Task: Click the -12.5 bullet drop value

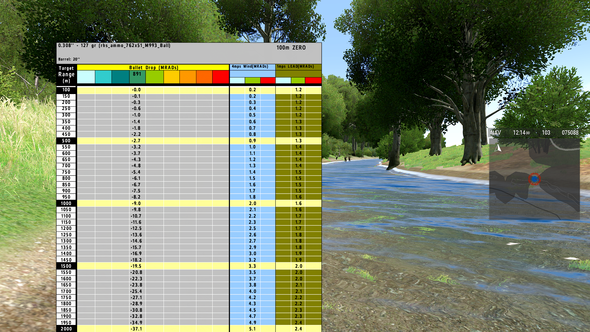Action: coord(136,228)
